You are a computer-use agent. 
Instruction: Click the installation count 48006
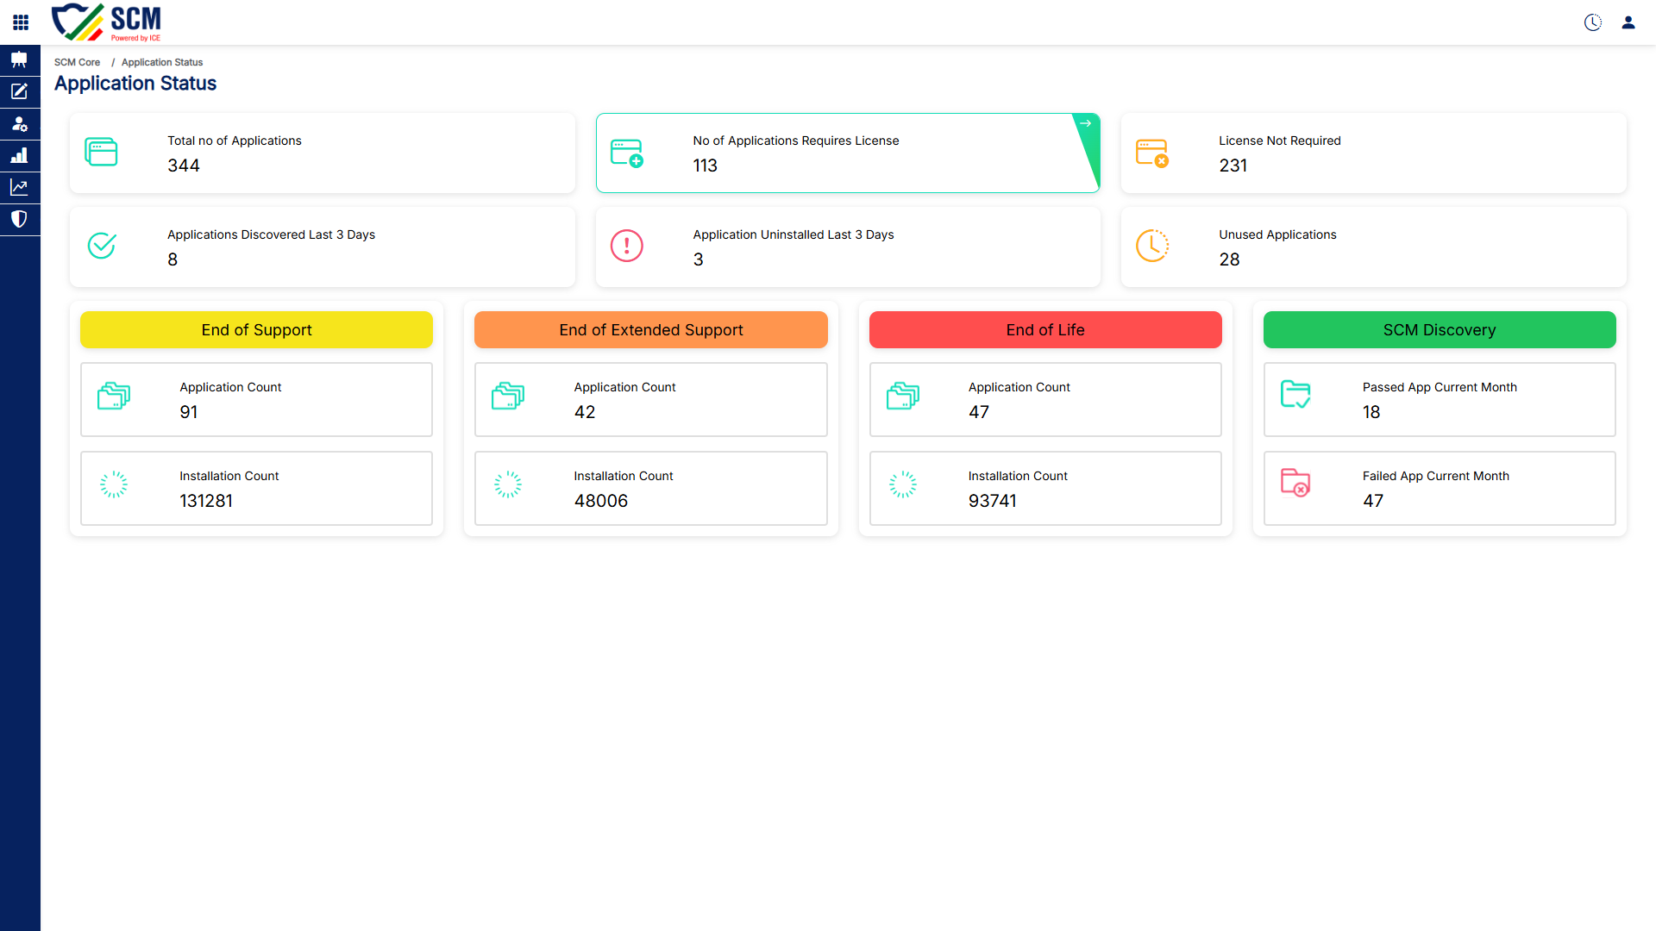(601, 501)
